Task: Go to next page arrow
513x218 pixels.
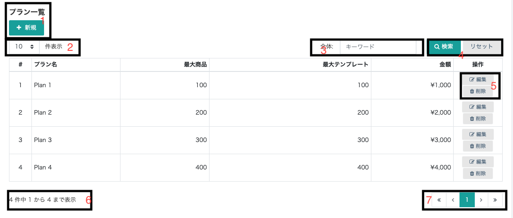Action: (x=481, y=200)
